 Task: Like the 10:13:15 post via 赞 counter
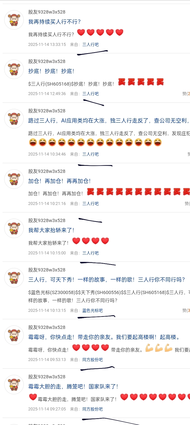click(x=186, y=310)
